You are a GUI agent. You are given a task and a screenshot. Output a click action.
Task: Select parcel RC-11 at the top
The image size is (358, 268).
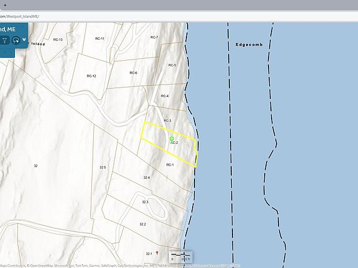pos(100,38)
